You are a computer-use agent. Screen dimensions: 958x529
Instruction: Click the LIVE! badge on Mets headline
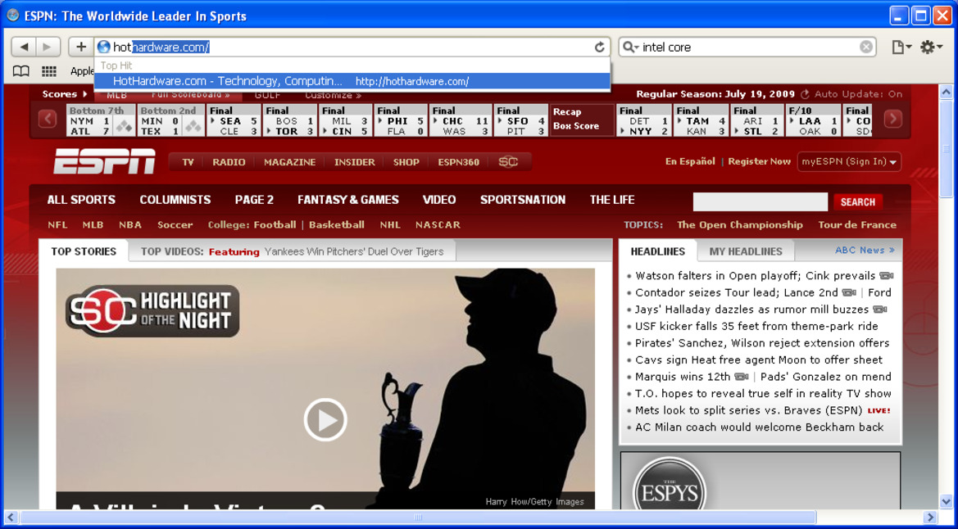(879, 410)
